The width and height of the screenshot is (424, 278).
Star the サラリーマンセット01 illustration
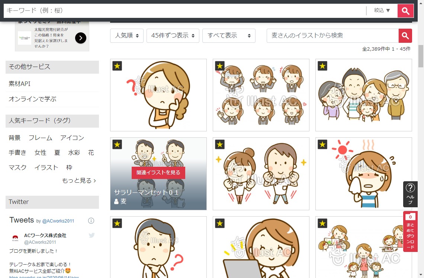(117, 144)
